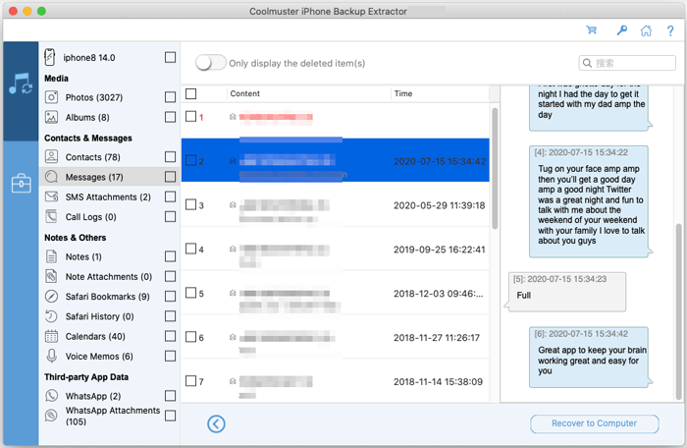Click the Messages speech bubble icon

(51, 177)
